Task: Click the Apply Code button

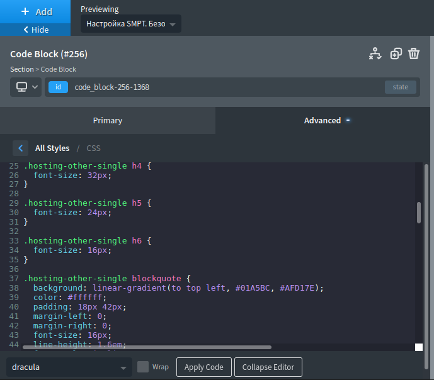Action: pos(204,367)
